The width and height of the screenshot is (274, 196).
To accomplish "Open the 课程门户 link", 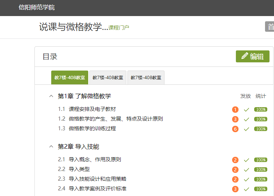I will [x=118, y=28].
